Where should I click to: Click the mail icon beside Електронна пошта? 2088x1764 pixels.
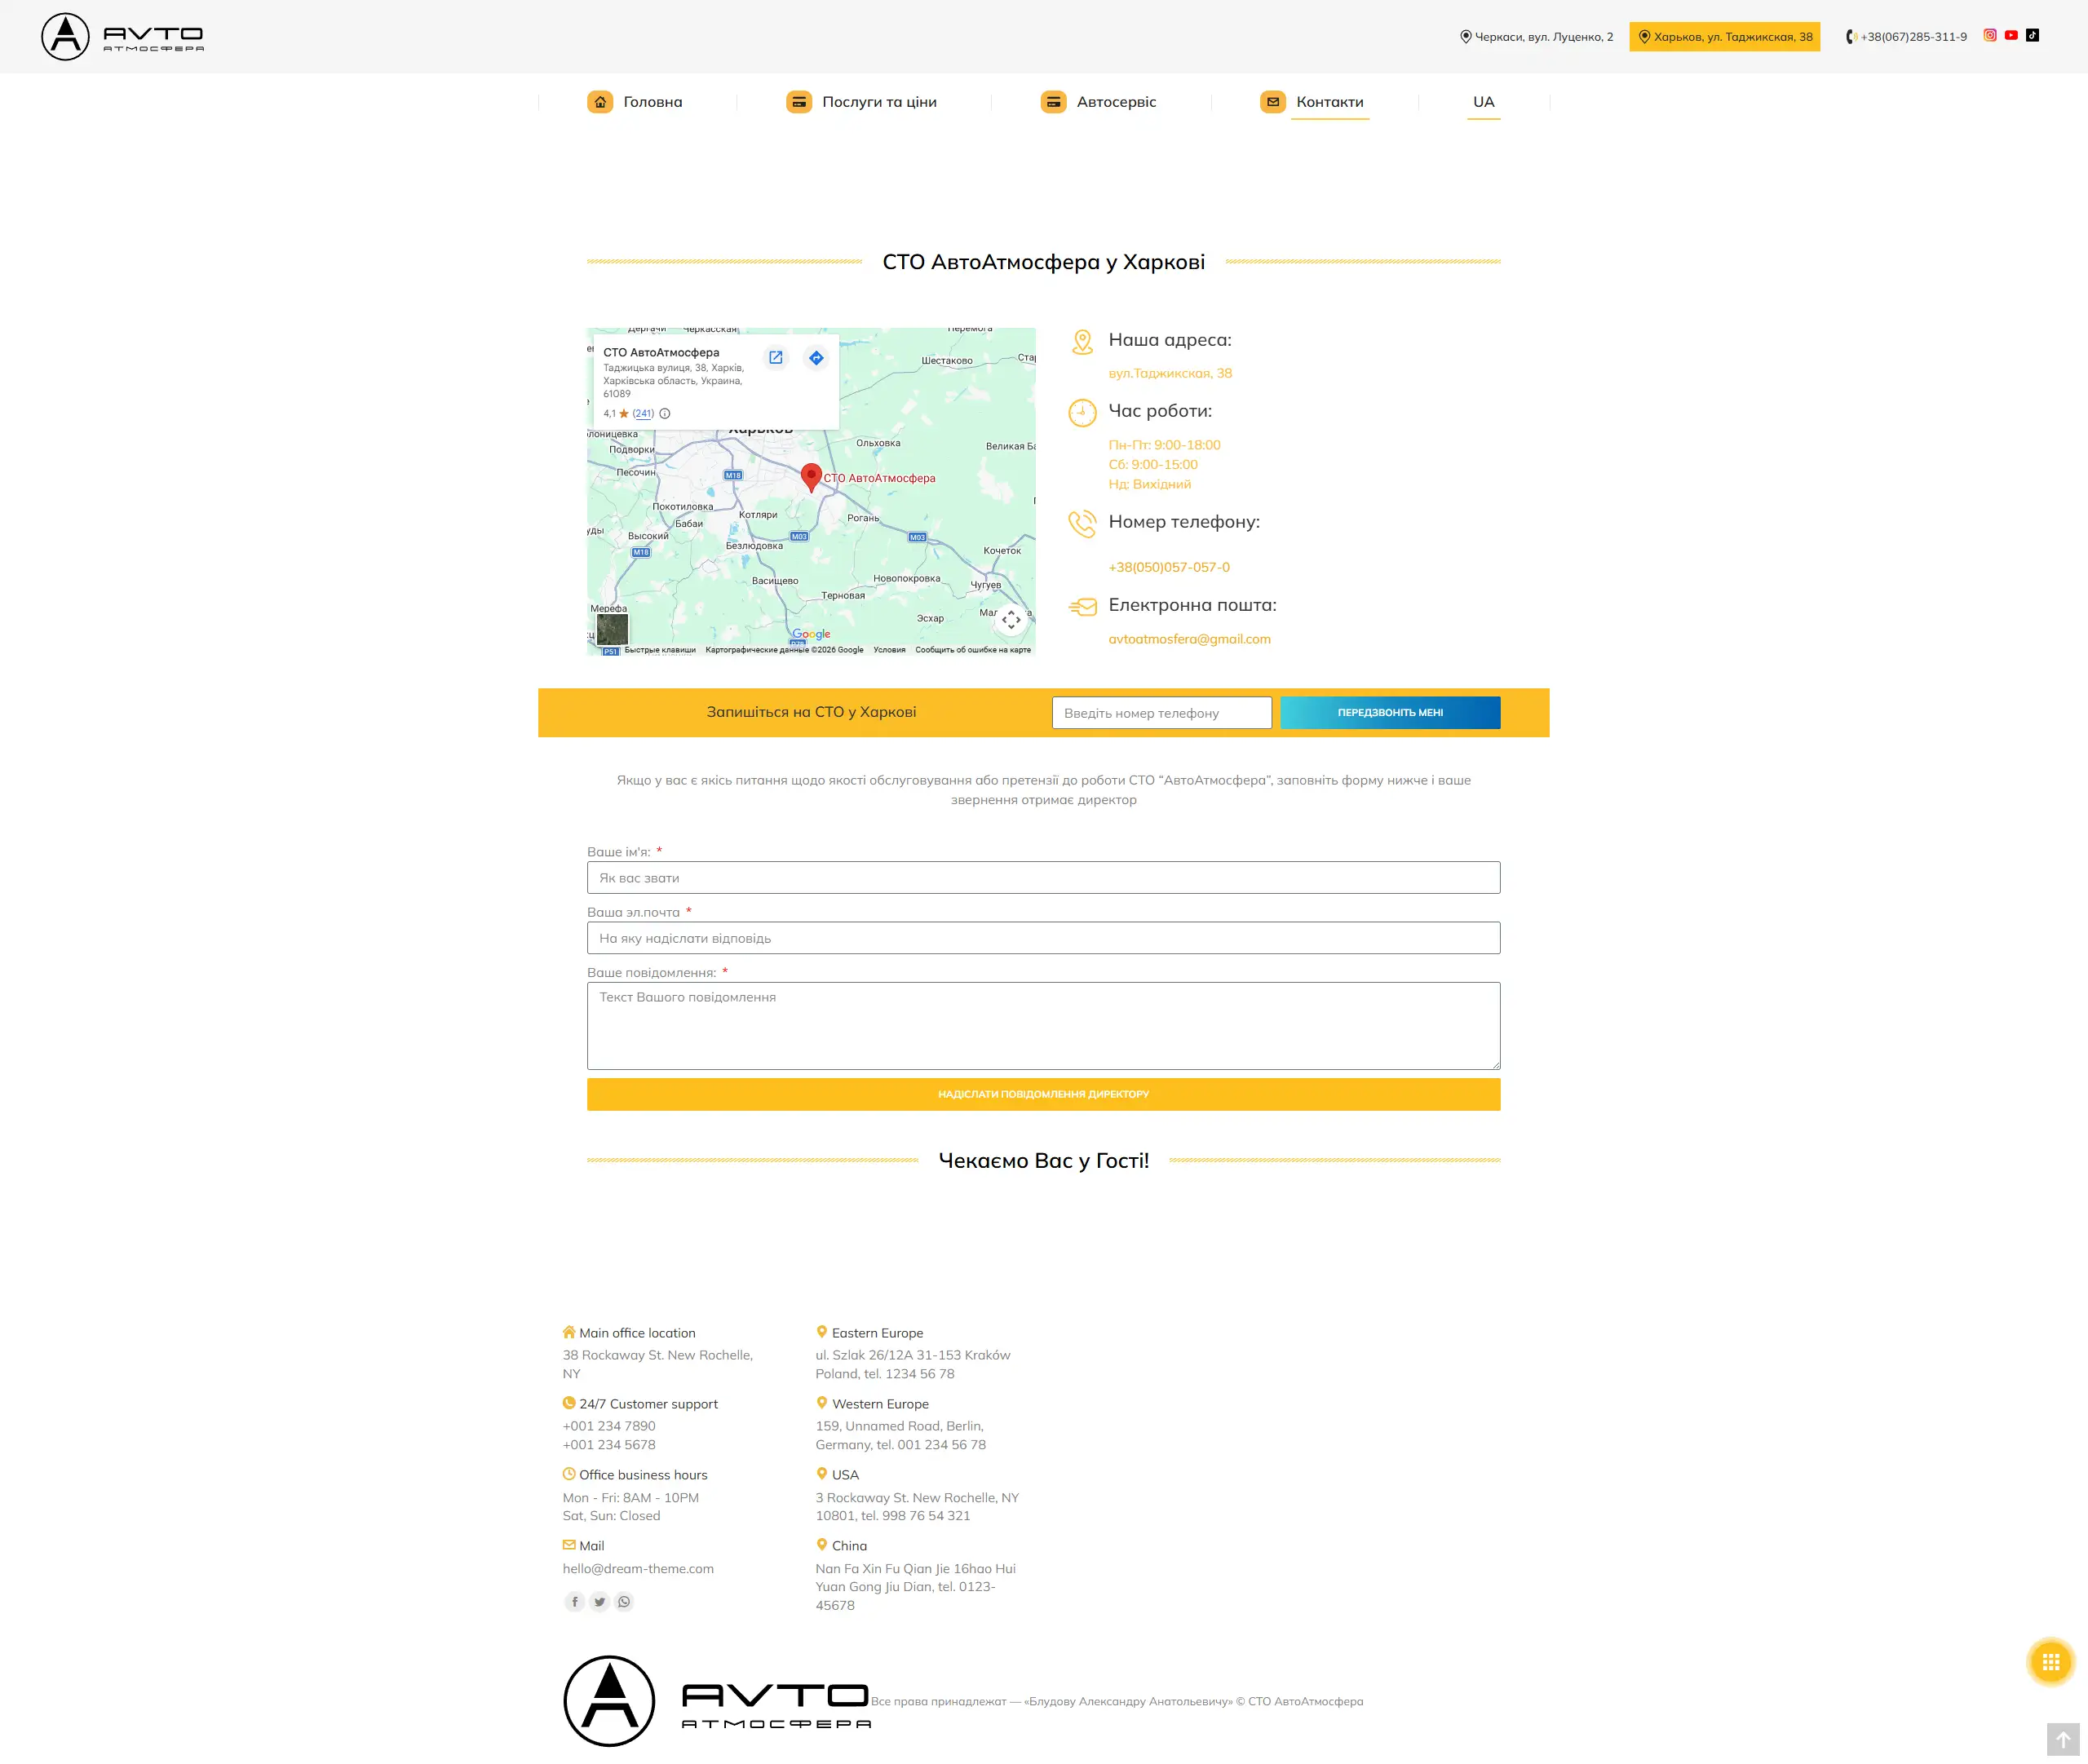[1082, 606]
